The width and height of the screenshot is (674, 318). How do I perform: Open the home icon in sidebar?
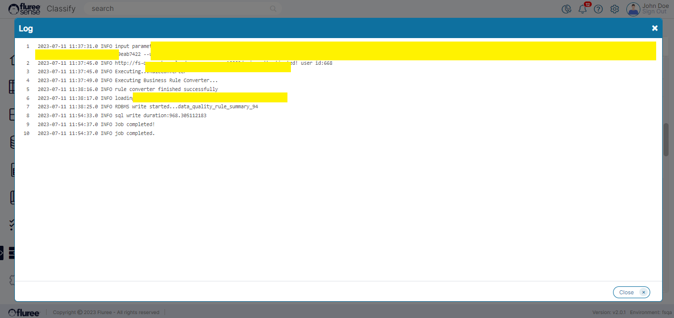tap(12, 60)
